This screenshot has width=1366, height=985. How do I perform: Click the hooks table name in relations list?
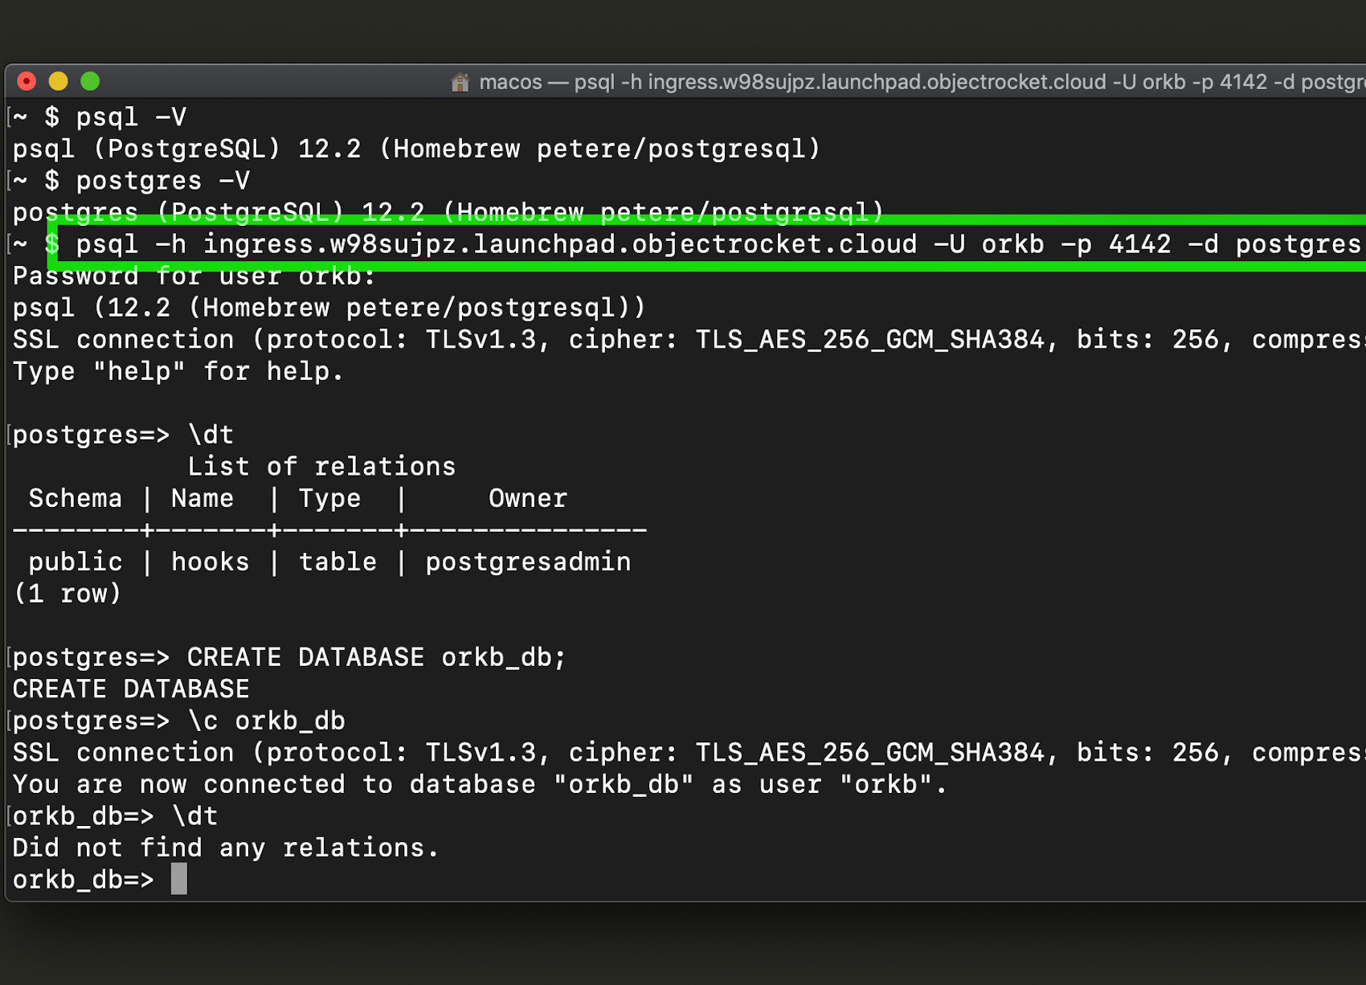(209, 561)
